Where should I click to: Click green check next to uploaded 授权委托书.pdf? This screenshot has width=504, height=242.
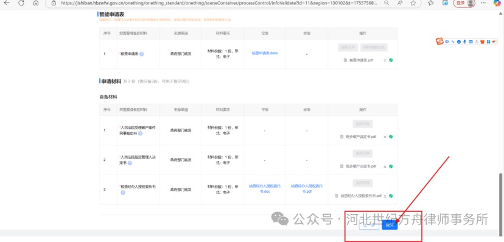pyautogui.click(x=391, y=196)
